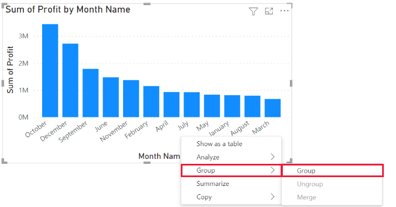This screenshot has width=396, height=207.
Task: Click the December axis label
Action: click(53, 131)
